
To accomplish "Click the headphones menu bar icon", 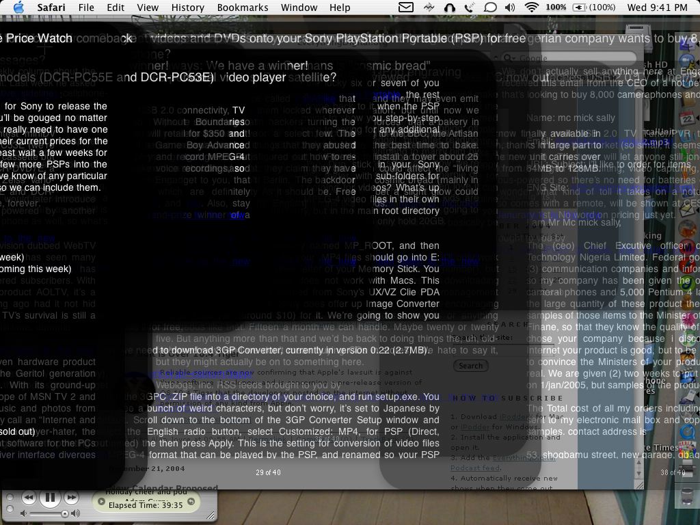I will [450, 7].
